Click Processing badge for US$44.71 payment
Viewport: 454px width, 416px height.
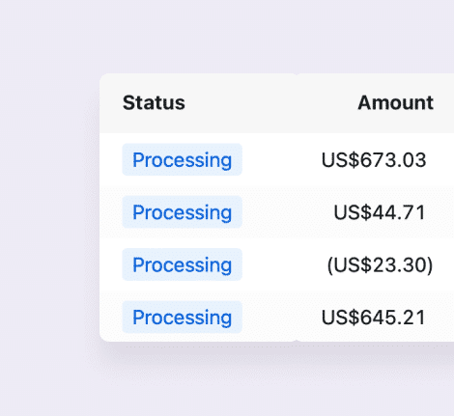[182, 212]
